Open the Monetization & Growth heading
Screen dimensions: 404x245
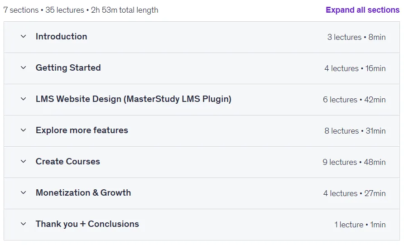pyautogui.click(x=83, y=193)
